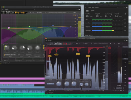The image size is (131, 100).
Task: Click the Copy button in Pro-L 2
Action: (86, 43)
